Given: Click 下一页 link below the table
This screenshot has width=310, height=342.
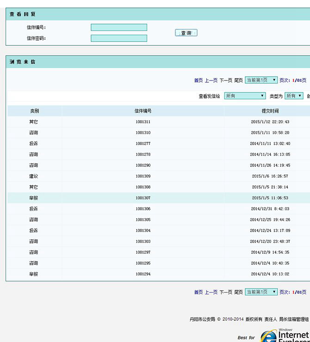Looking at the screenshot, I should pyautogui.click(x=225, y=293).
